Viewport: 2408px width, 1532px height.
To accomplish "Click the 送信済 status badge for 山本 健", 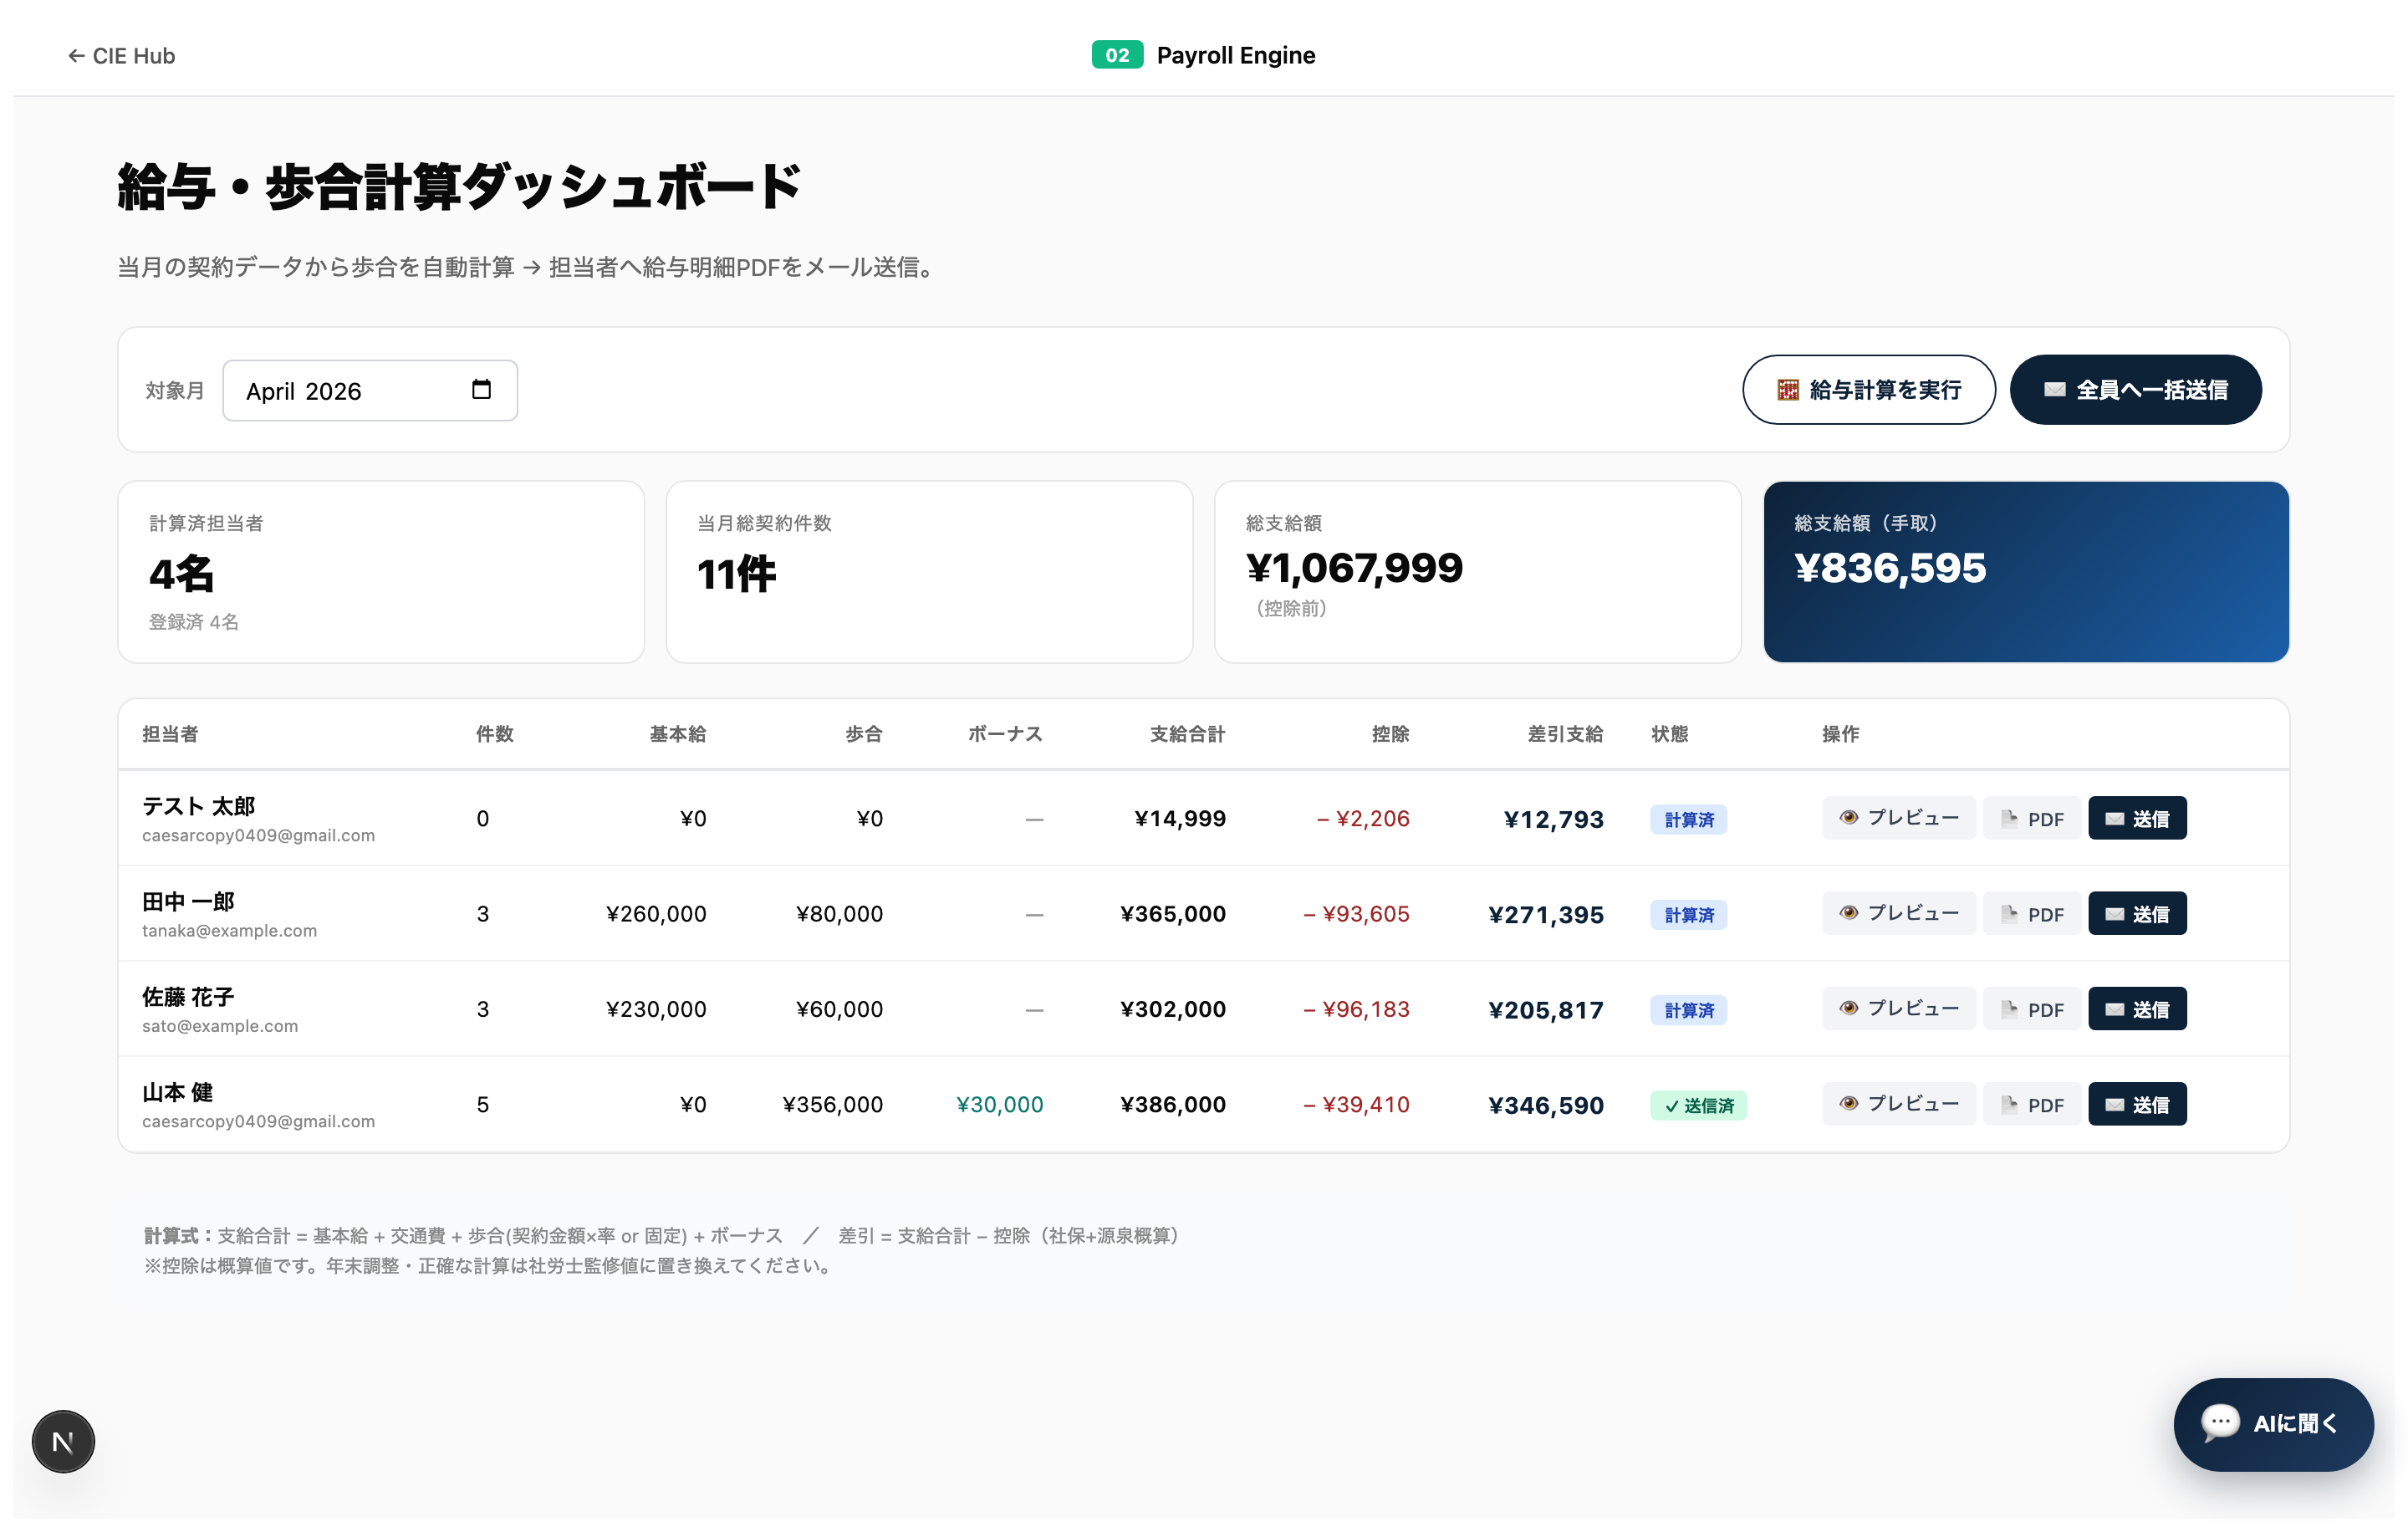I will coord(1698,1106).
